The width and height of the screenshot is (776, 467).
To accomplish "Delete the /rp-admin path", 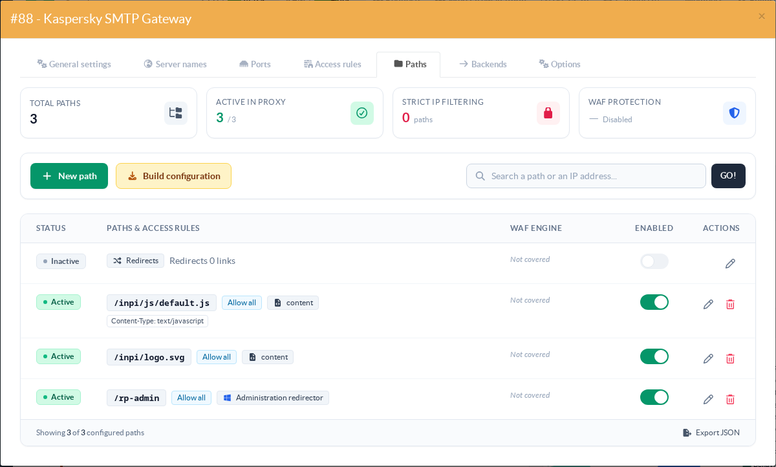I will tap(730, 399).
